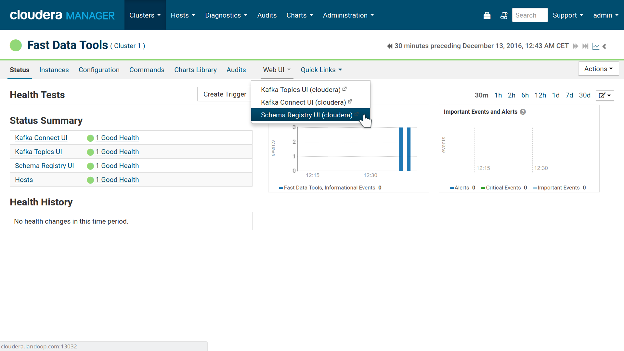
Task: Jump to current time icon
Action: (x=585, y=46)
